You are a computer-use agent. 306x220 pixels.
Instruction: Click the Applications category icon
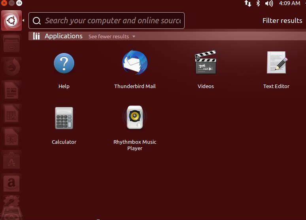pyautogui.click(x=36, y=36)
